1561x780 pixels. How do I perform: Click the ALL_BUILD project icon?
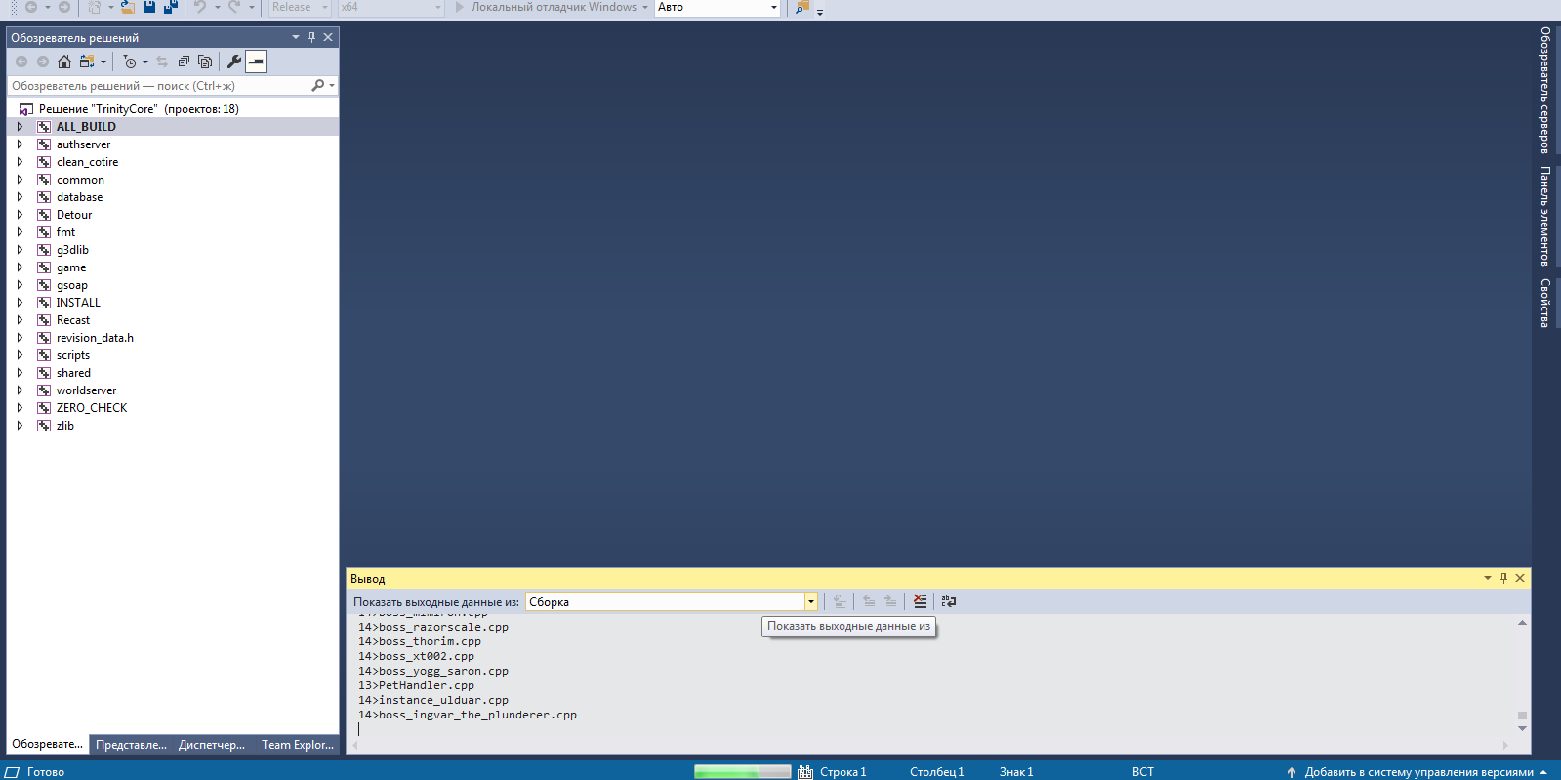[44, 127]
